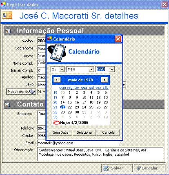Click the Cancela button in calendar
Viewport: 169px width, 175px height.
[x=108, y=132]
